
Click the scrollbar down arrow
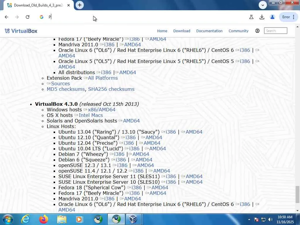(x=297, y=211)
